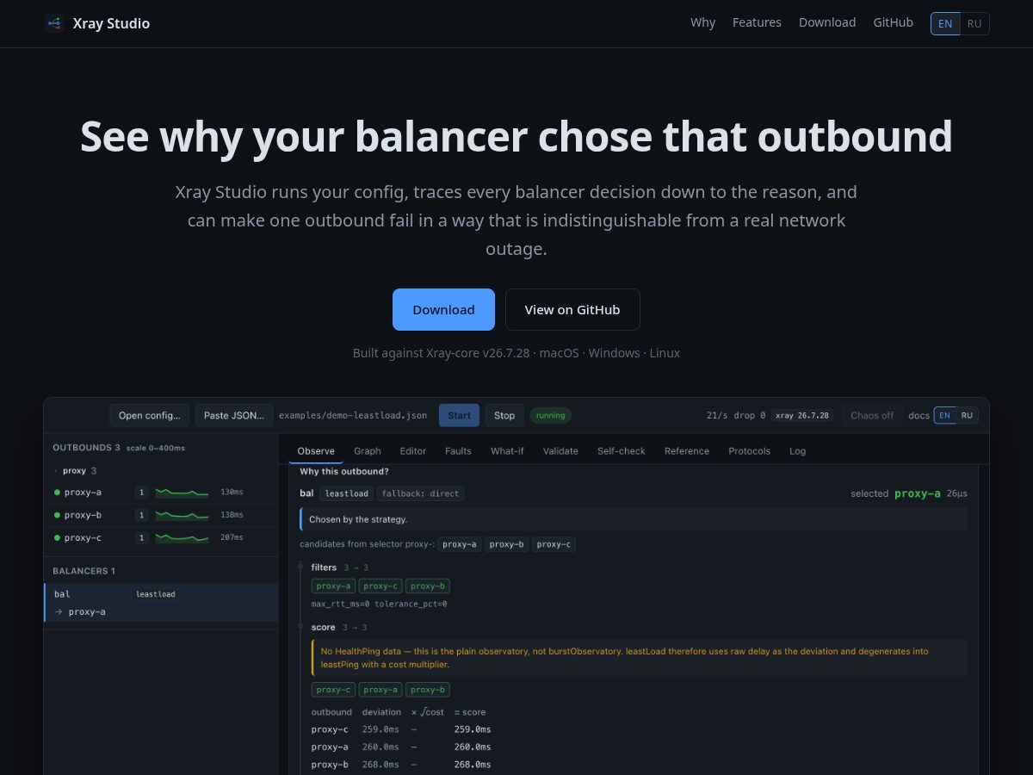Viewport: 1033px width, 775px height.
Task: Switch site language to RU in page header
Action: [x=974, y=23]
